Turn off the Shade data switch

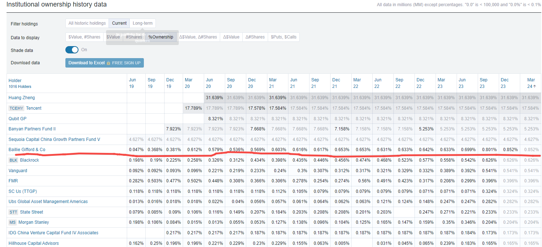click(x=72, y=50)
